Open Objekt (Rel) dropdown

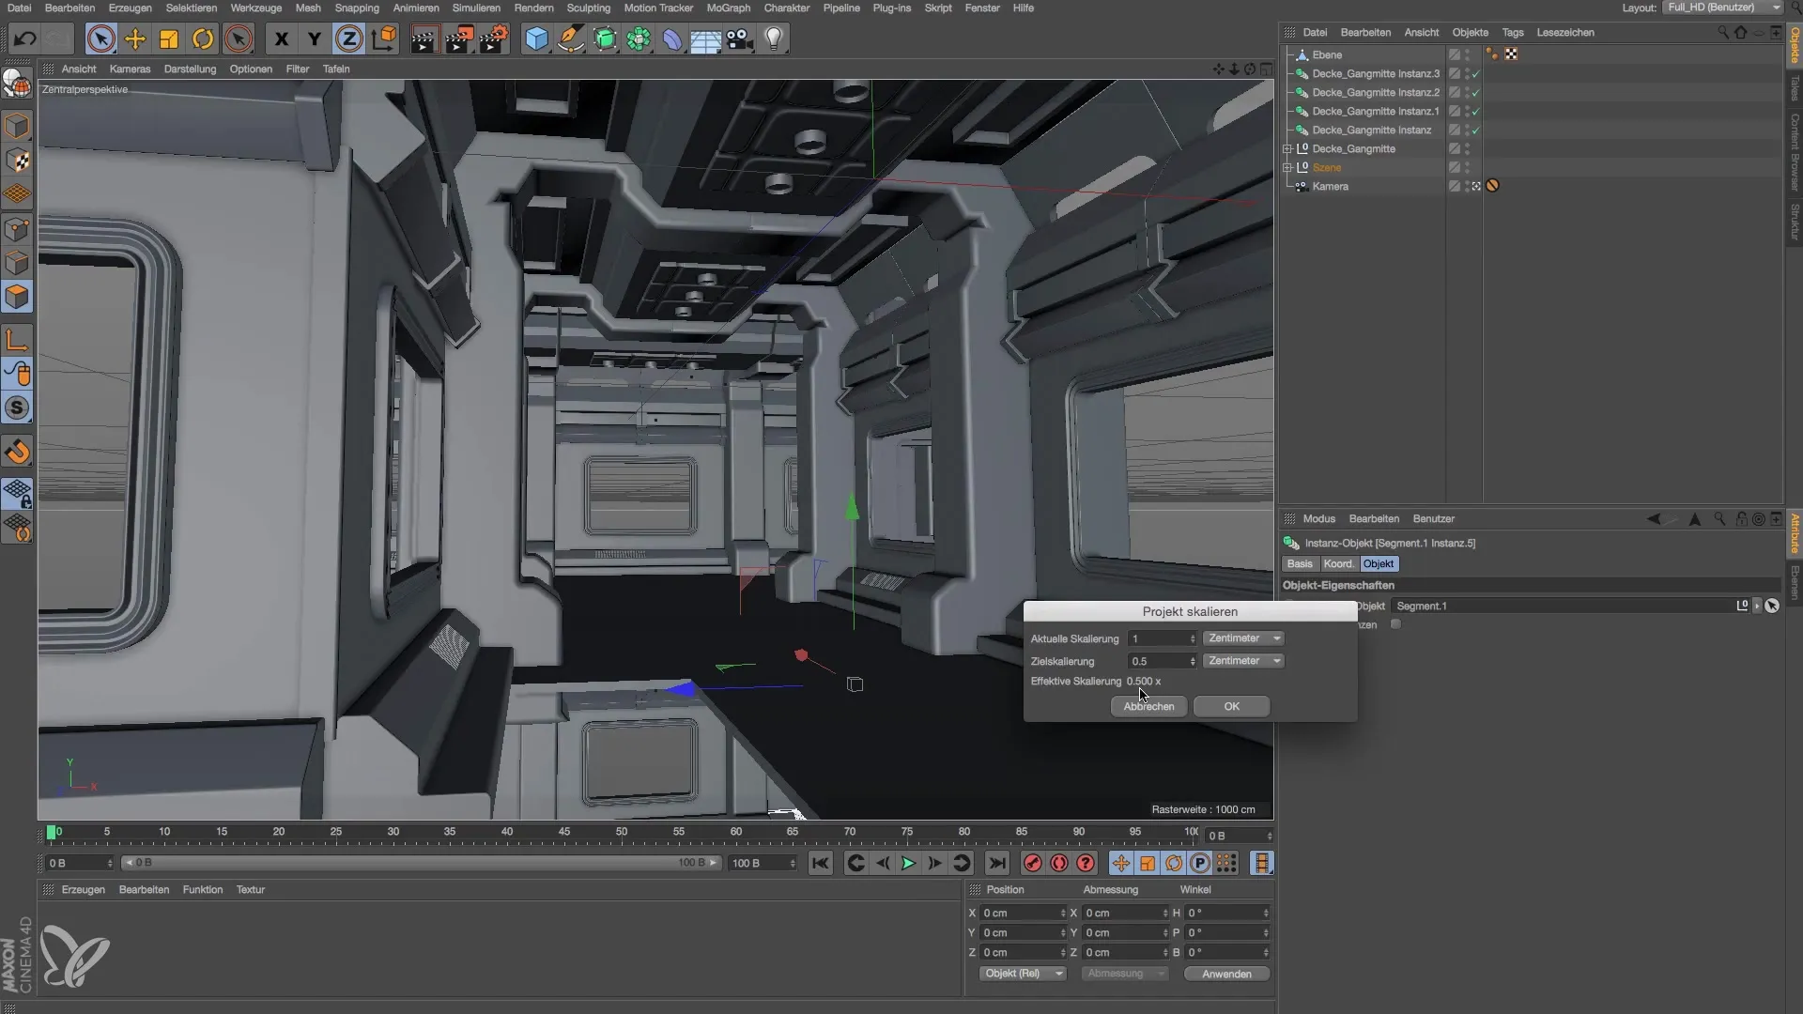[x=1022, y=974]
